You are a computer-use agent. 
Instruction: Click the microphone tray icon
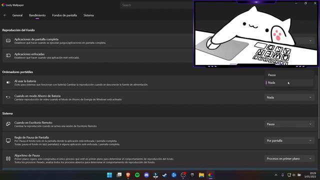tap(282, 175)
